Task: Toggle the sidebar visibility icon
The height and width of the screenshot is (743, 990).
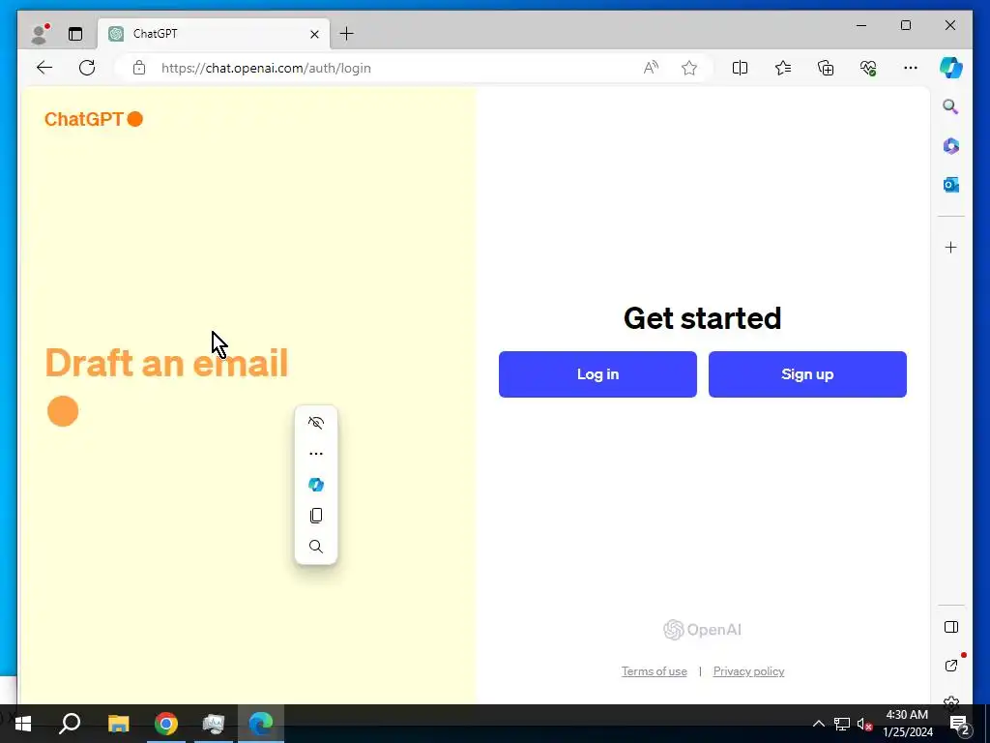Action: click(x=951, y=627)
